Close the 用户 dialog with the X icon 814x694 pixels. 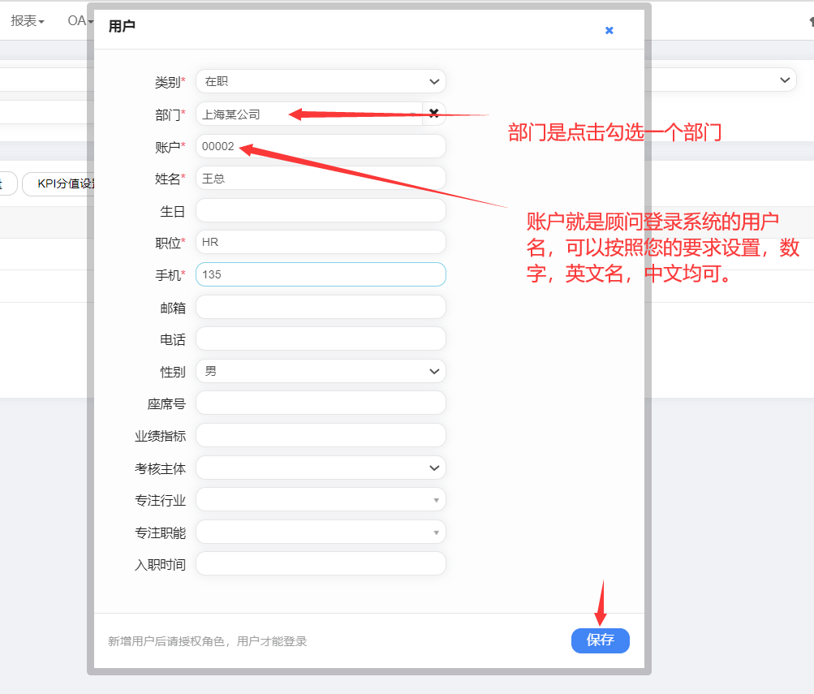pyautogui.click(x=609, y=31)
